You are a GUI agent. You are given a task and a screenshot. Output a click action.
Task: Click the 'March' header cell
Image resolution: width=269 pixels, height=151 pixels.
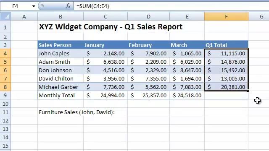(187, 45)
